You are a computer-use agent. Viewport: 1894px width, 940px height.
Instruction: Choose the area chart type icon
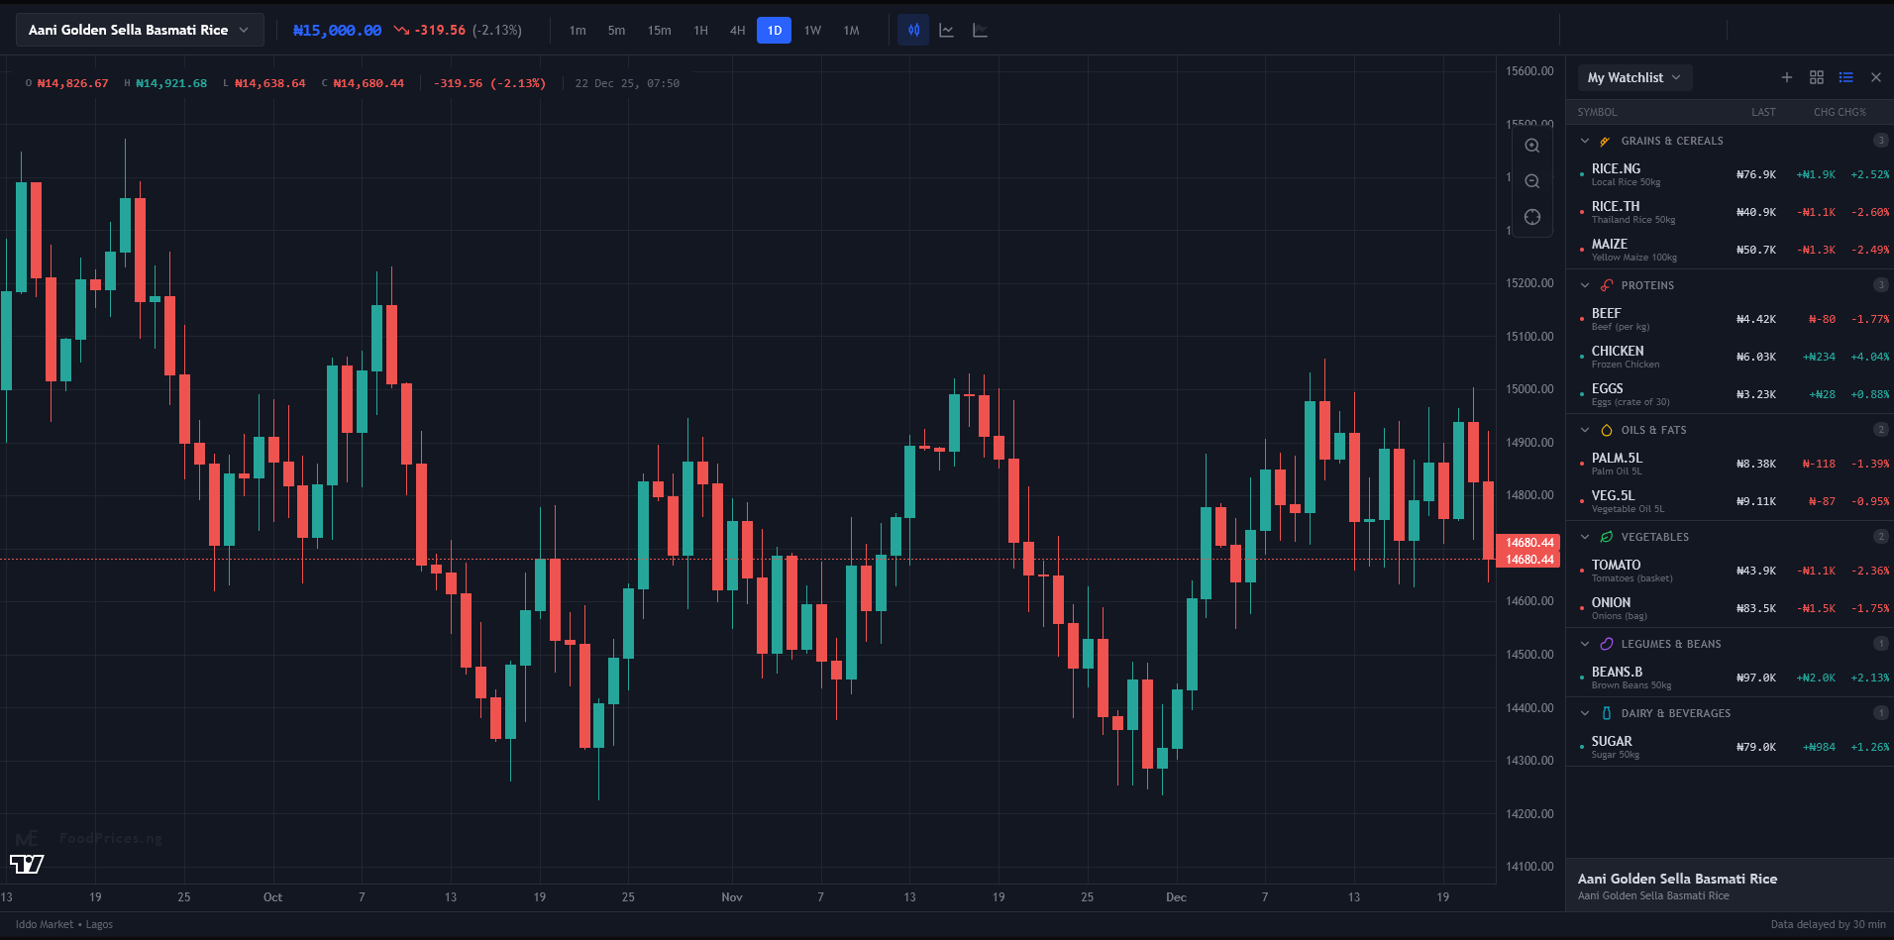point(980,30)
